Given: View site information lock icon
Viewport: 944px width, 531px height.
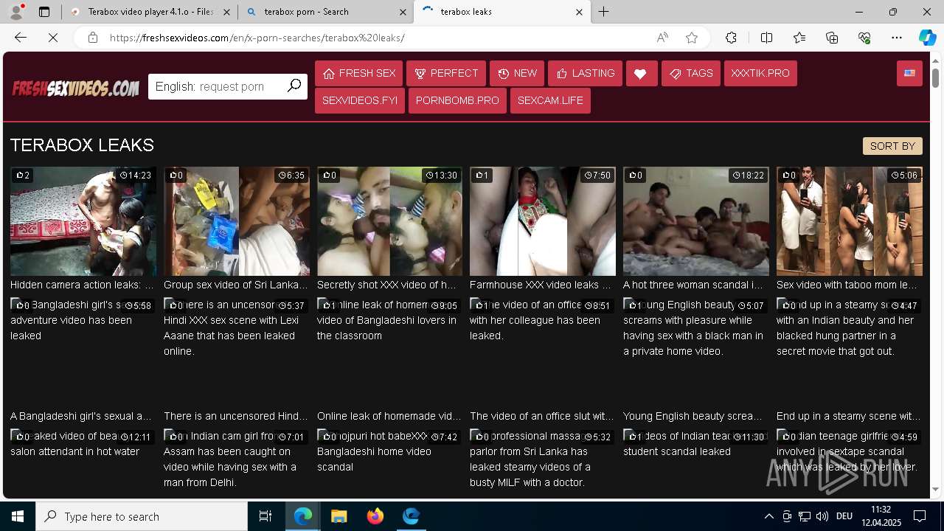Looking at the screenshot, I should (x=93, y=38).
